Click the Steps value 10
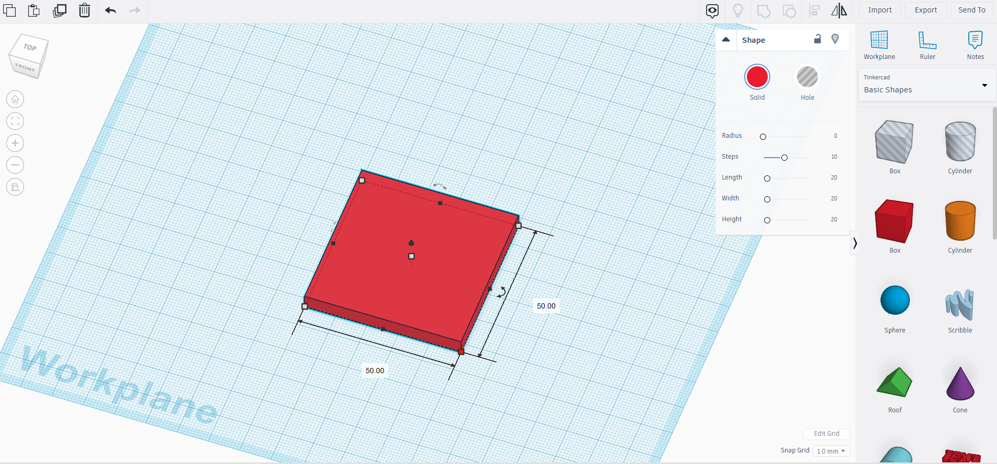 pos(834,157)
